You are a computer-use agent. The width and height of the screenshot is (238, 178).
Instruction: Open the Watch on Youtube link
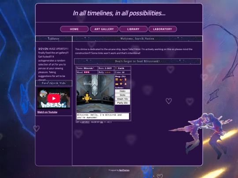(x=47, y=112)
